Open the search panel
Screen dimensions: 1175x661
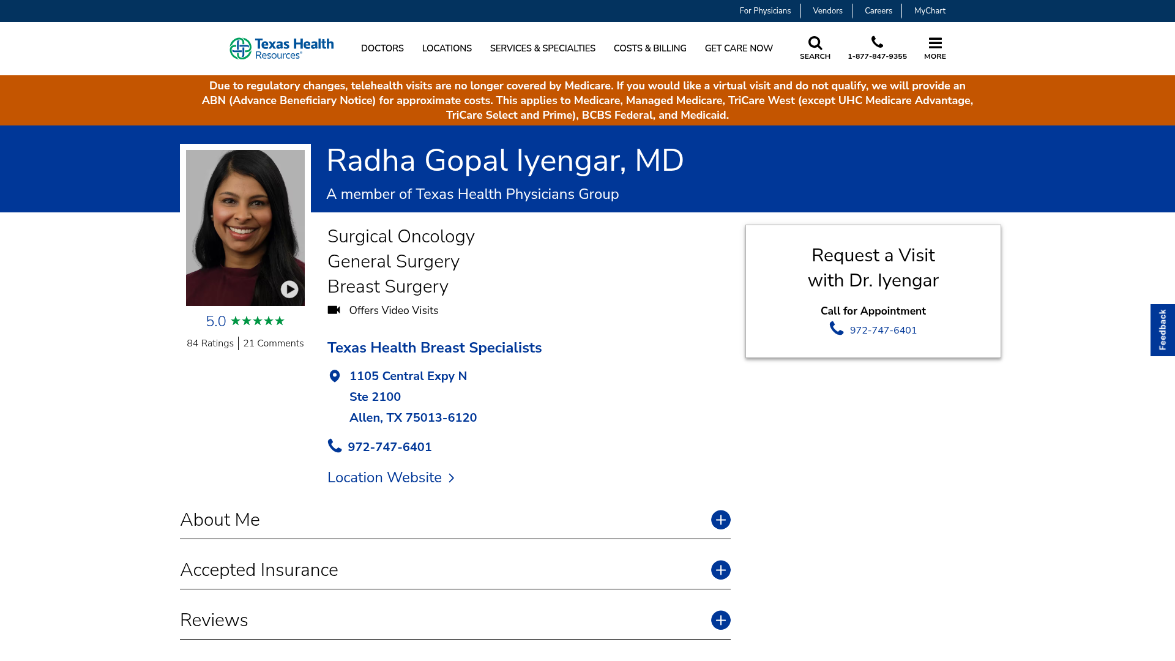click(x=815, y=48)
